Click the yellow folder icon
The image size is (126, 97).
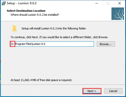(x=14, y=29)
